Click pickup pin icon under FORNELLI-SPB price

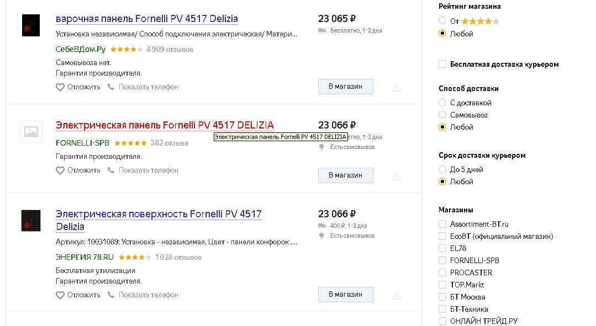point(321,147)
